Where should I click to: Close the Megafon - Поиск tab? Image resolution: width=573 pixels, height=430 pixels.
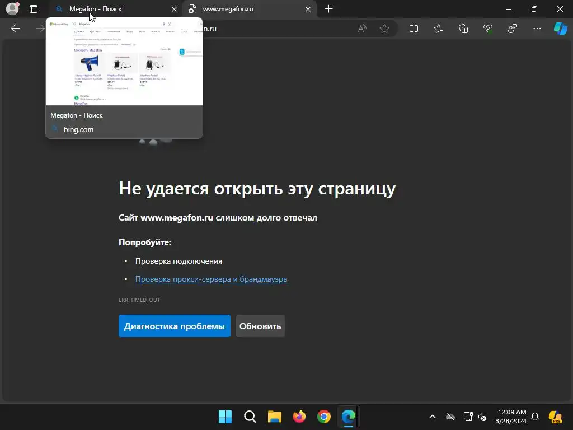pyautogui.click(x=175, y=9)
